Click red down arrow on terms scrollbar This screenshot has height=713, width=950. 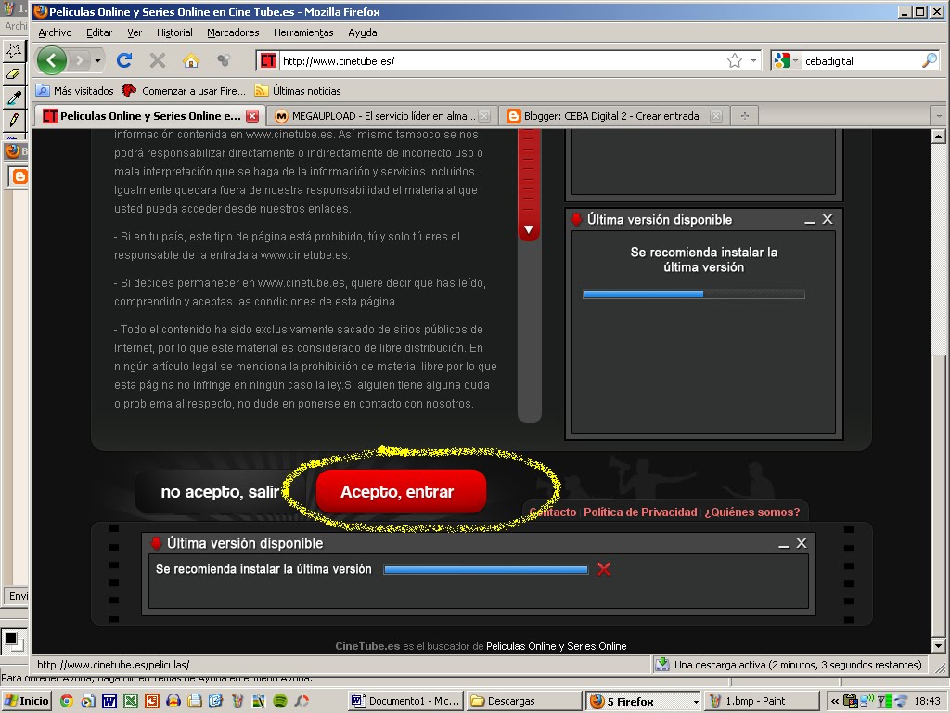tap(529, 230)
